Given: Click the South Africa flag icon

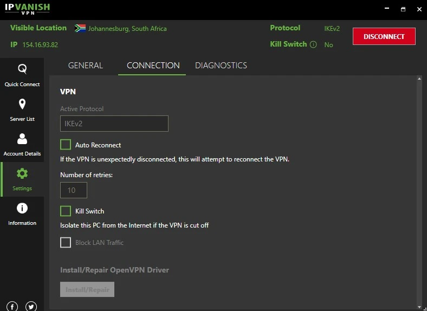Looking at the screenshot, I should (x=80, y=28).
